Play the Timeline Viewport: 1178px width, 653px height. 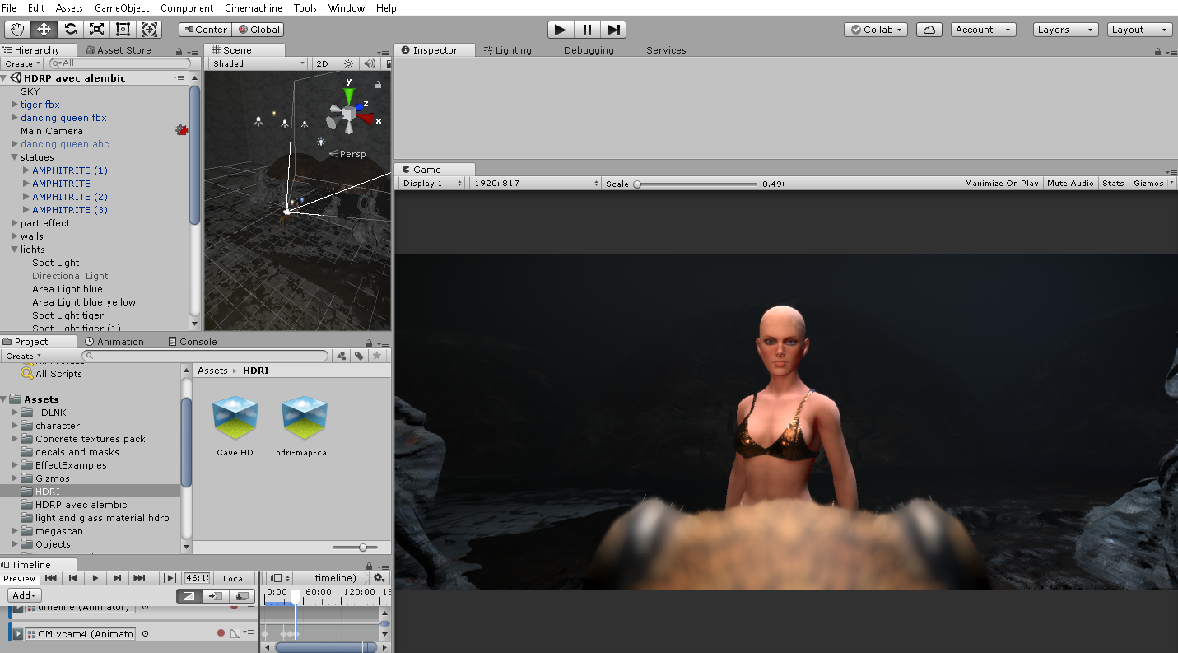(95, 578)
